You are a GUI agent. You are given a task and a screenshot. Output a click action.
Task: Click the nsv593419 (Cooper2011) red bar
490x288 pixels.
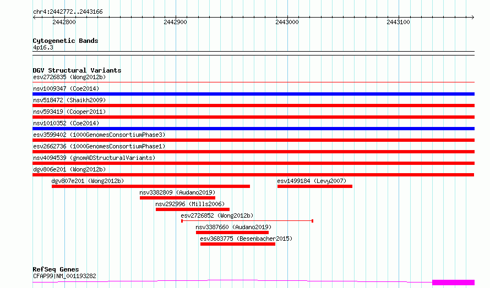[253, 117]
